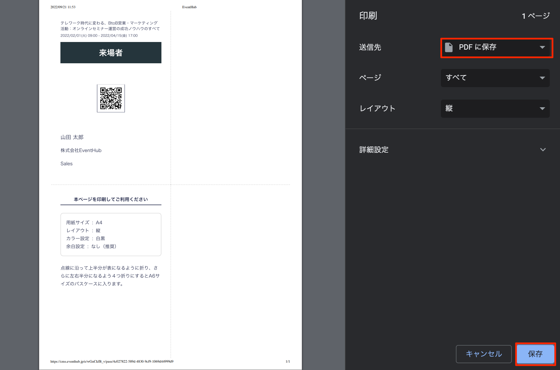Viewport: 560px width, 370px height.
Task: Click the footer URL in the preview
Action: pyautogui.click(x=112, y=361)
